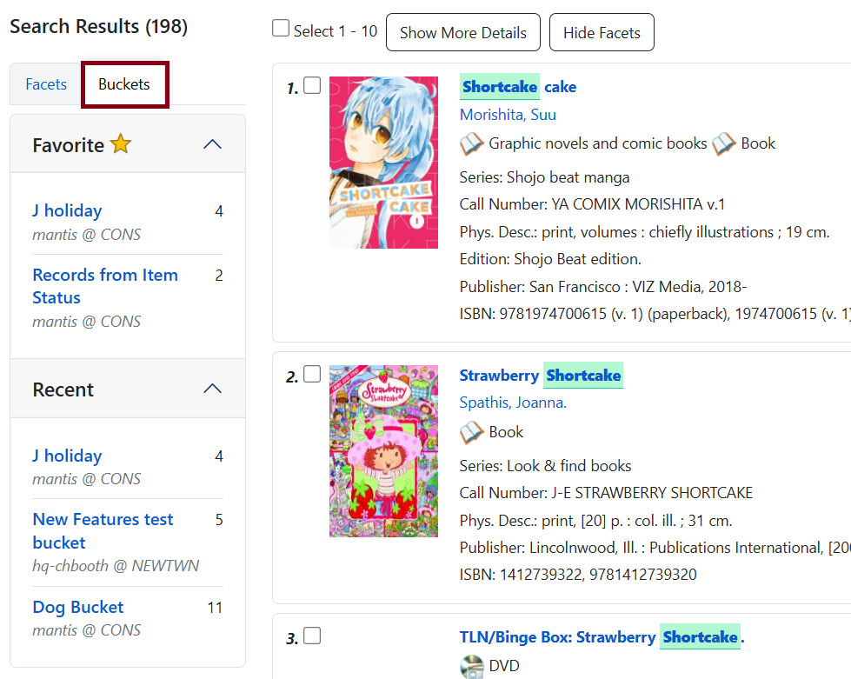Collapse the Favorite buckets section
Screen dimensions: 851x679
pyautogui.click(x=212, y=144)
